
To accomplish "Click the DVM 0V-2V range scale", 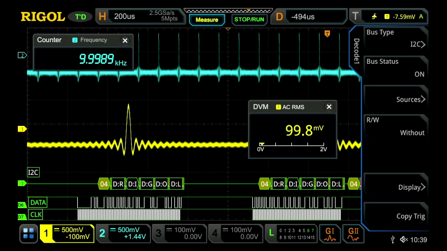I will [292, 146].
